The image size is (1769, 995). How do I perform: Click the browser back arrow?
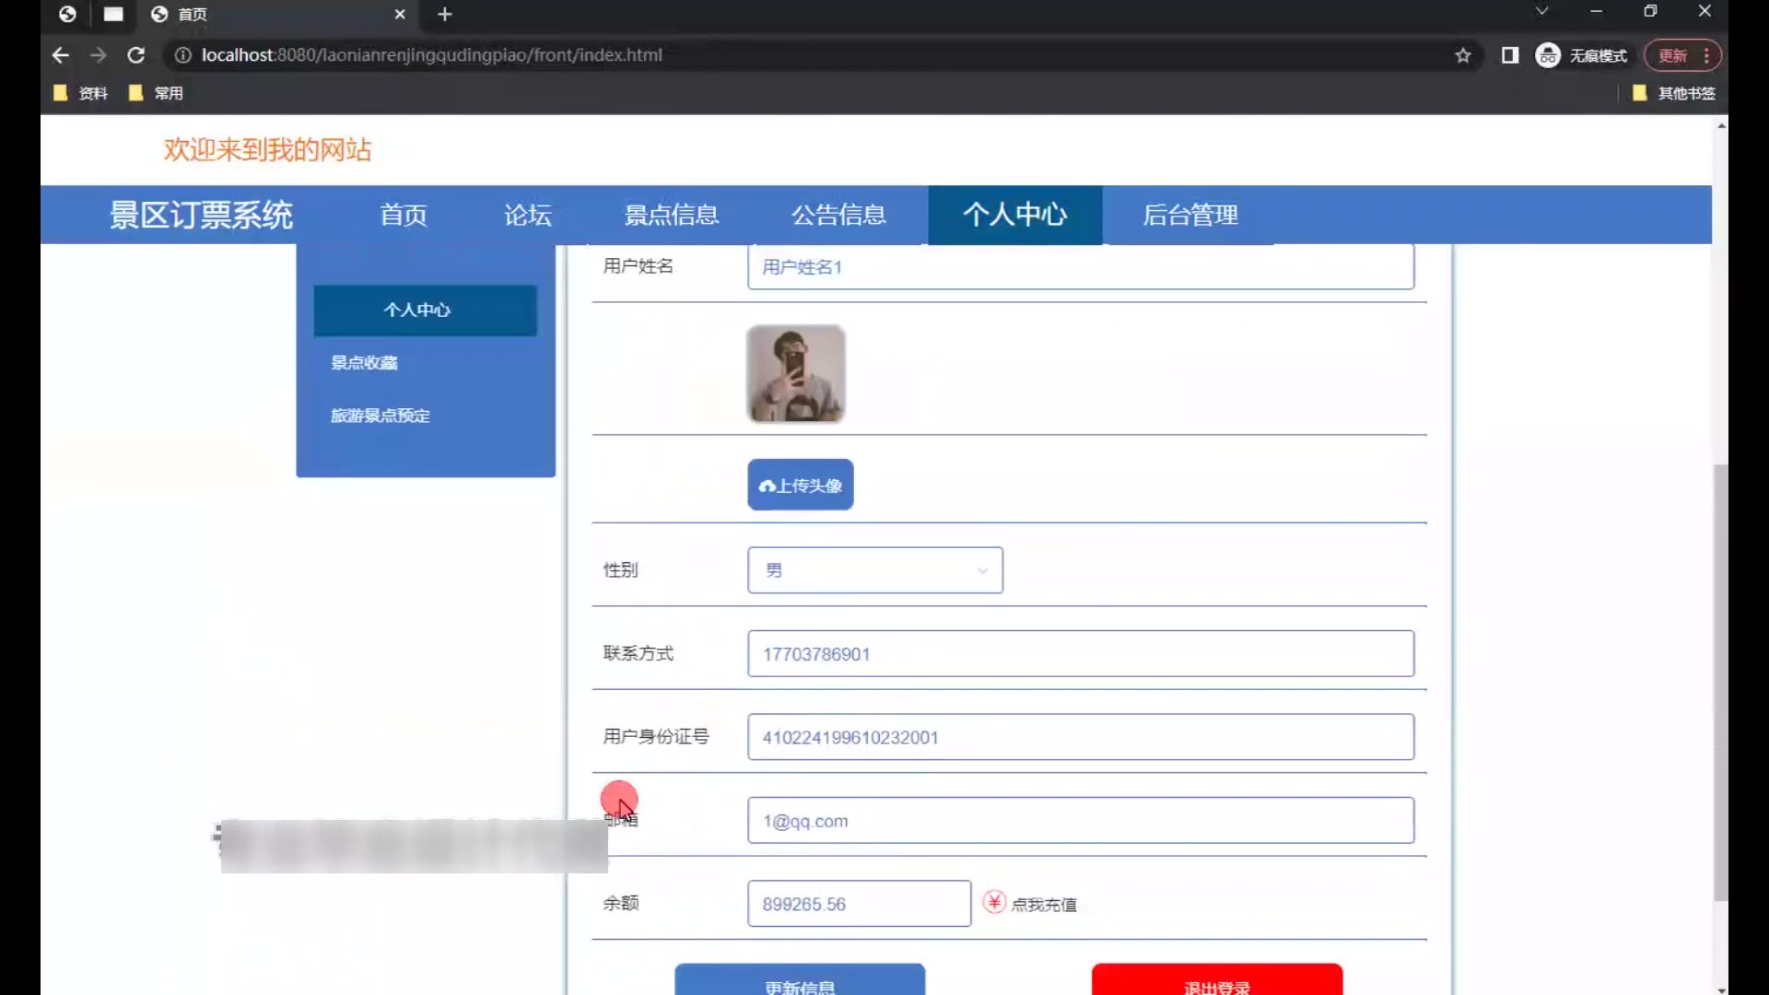[61, 55]
